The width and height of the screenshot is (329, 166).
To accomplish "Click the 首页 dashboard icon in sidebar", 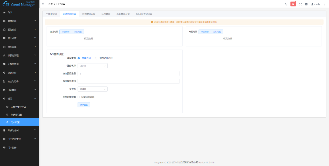I will pyautogui.click(x=4, y=12).
